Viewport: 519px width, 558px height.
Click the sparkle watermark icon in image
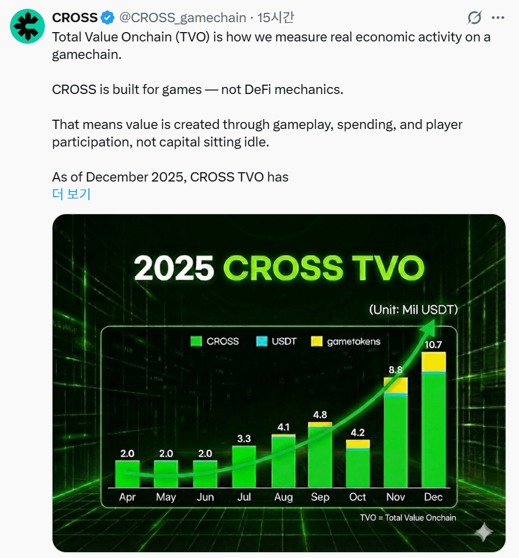(483, 532)
